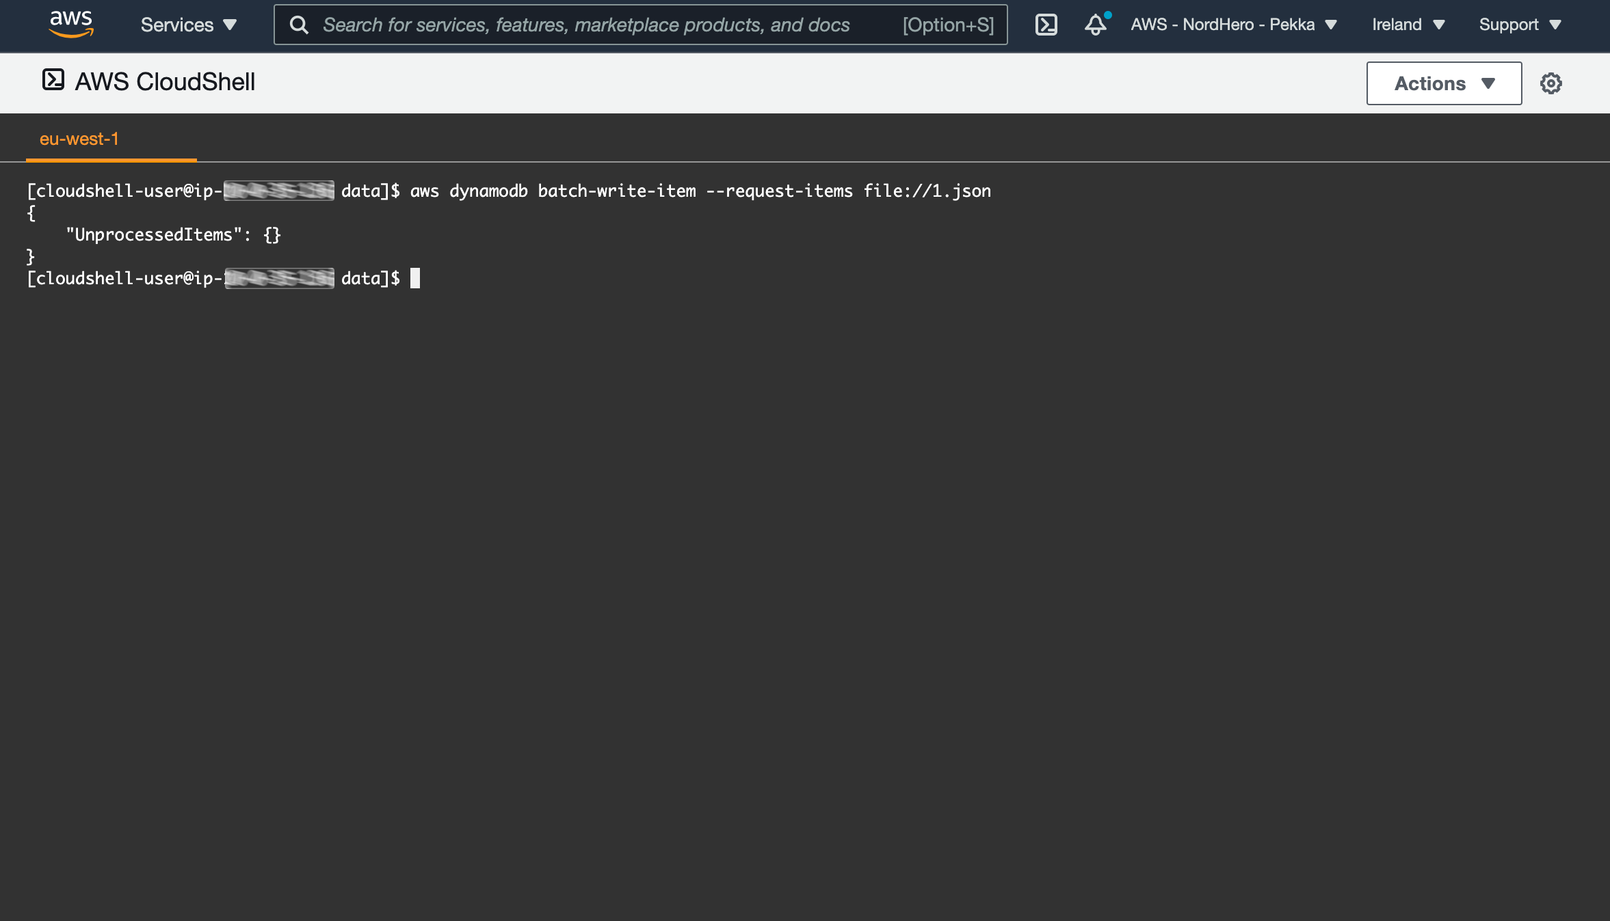Viewport: 1610px width, 921px height.
Task: Open CloudShell preferences gear icon
Action: coord(1550,83)
